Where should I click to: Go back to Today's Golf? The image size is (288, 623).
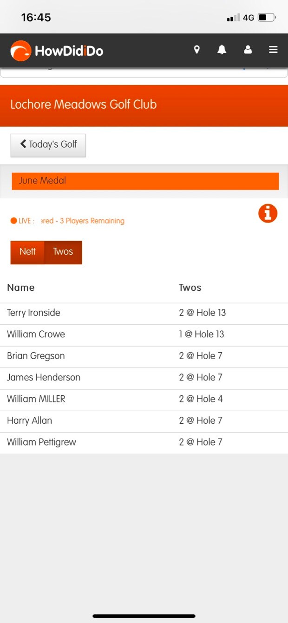(48, 144)
